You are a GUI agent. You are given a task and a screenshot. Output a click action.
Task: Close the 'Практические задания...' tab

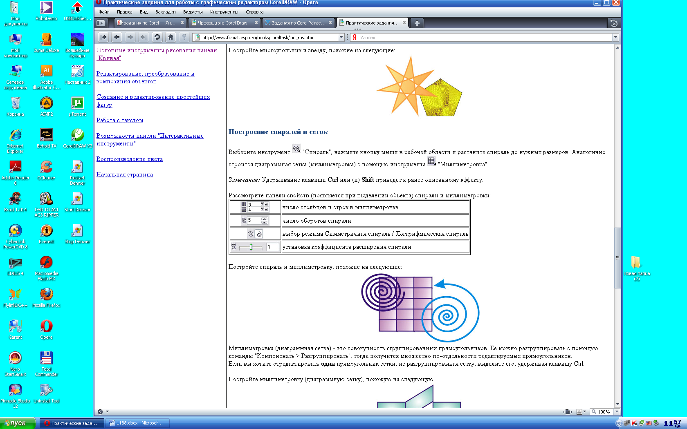[404, 23]
